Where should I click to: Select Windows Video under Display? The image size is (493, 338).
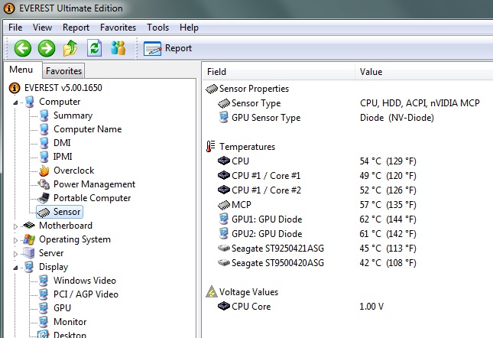(85, 281)
